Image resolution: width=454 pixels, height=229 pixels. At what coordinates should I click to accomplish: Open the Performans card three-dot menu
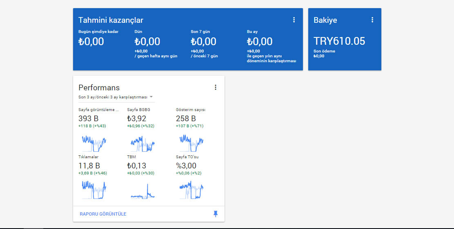click(x=216, y=87)
